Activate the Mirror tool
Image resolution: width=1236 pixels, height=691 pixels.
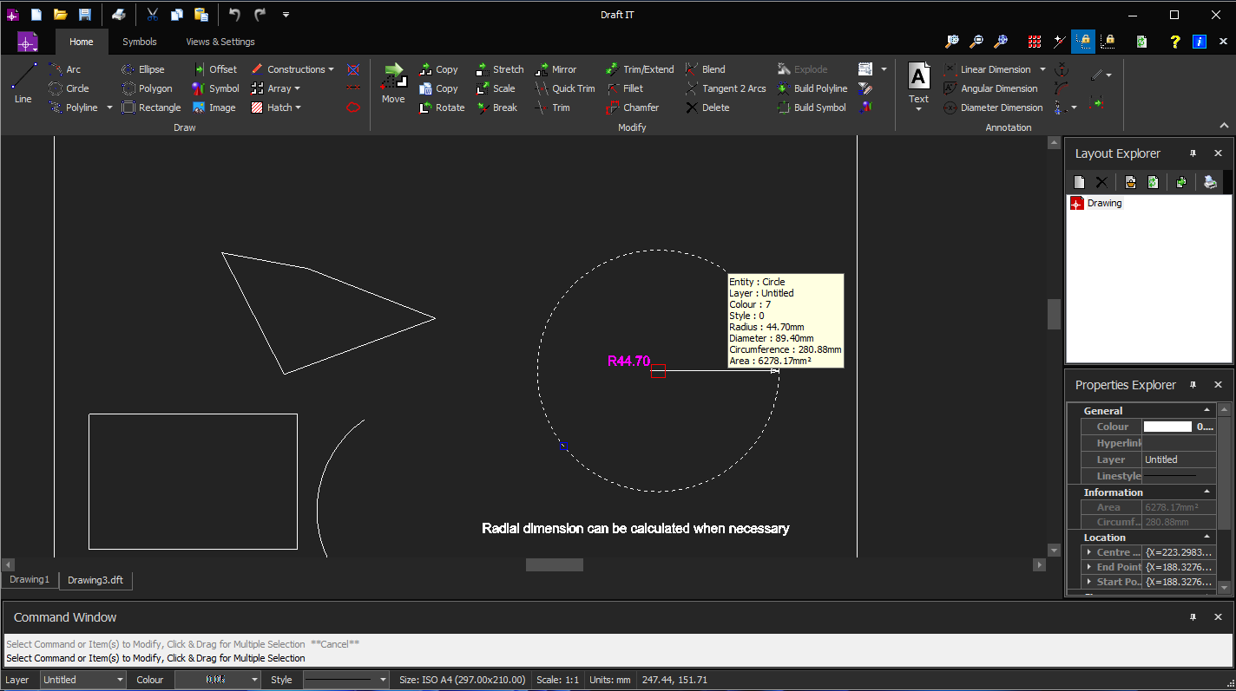556,69
